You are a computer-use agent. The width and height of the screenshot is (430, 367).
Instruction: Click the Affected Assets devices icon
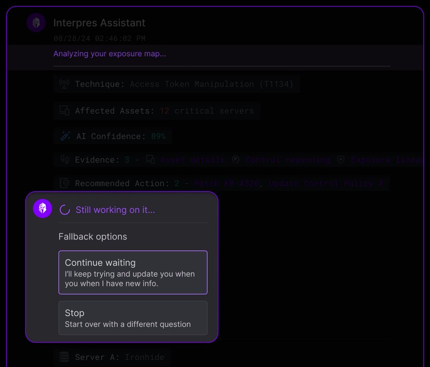65,111
